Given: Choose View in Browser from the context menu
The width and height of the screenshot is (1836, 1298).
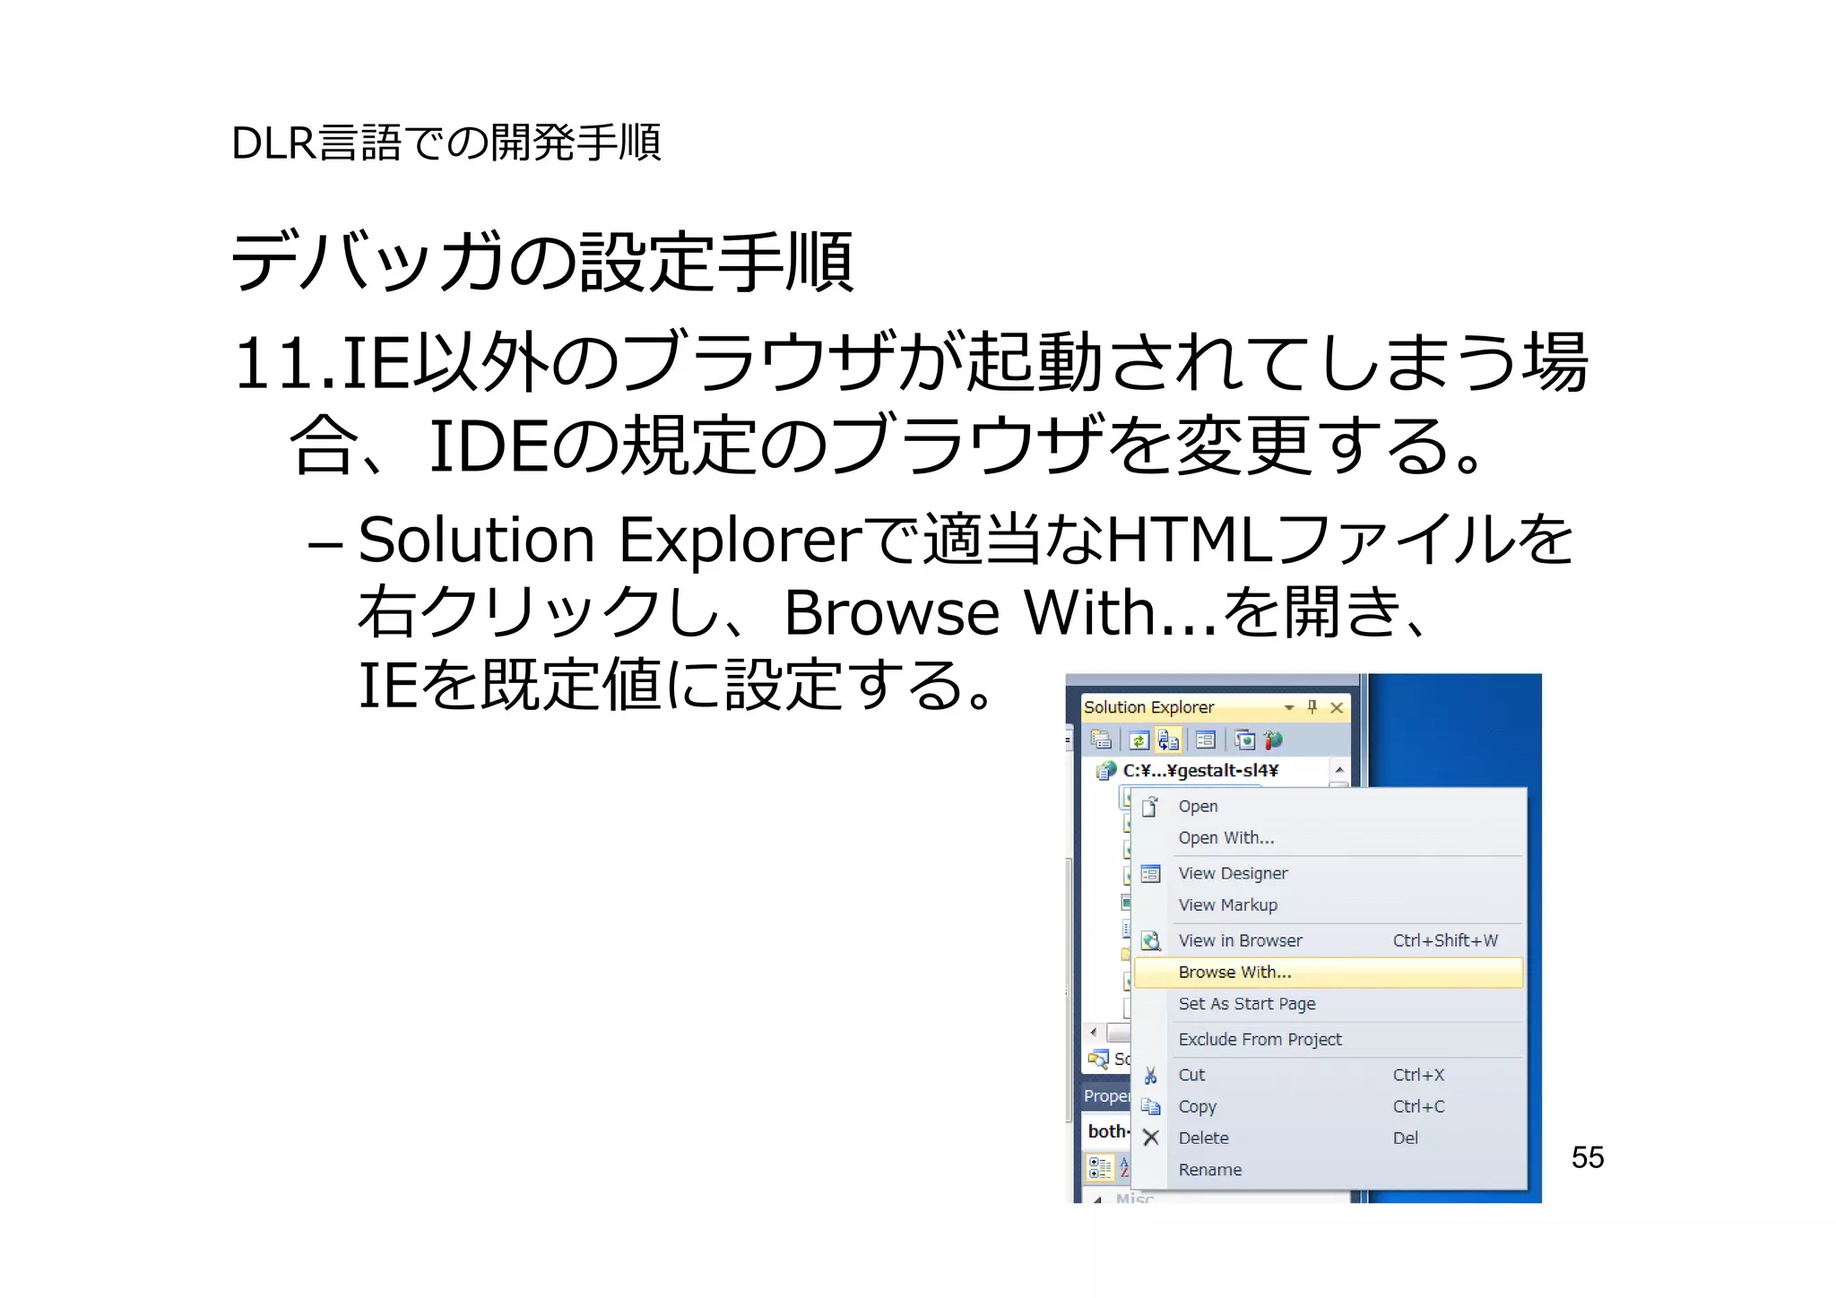Looking at the screenshot, I should [1329, 940].
